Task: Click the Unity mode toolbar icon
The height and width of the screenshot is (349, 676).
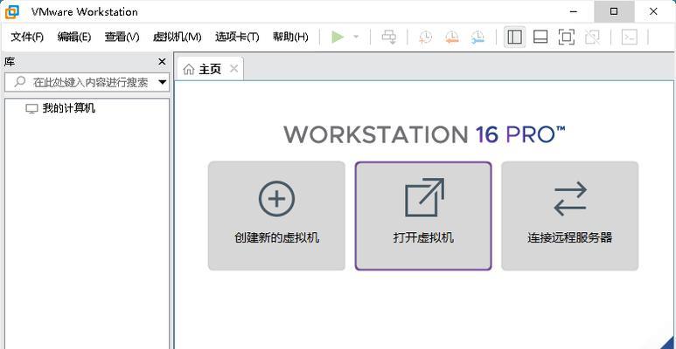Action: click(592, 37)
